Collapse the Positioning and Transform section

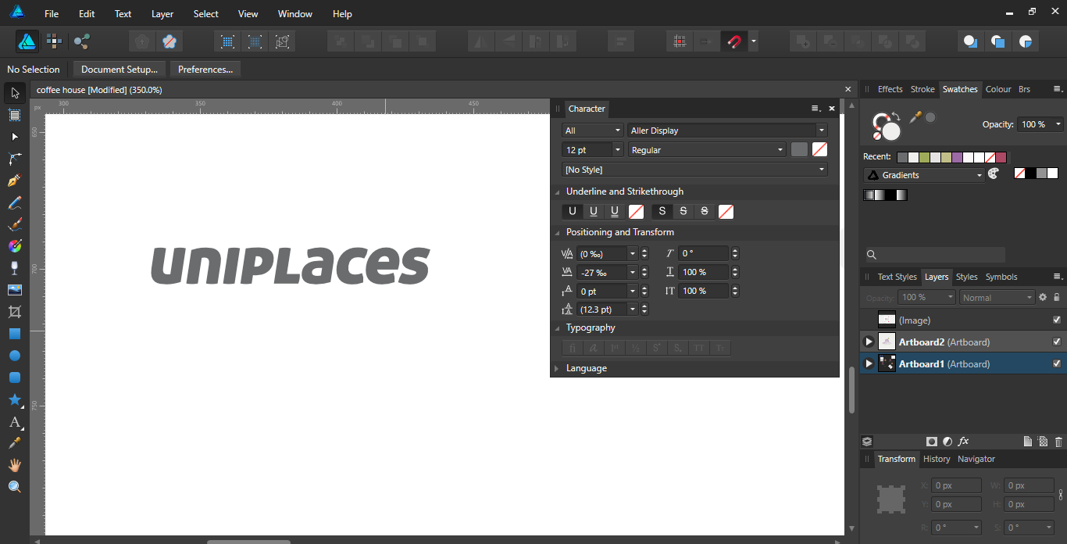(x=557, y=232)
